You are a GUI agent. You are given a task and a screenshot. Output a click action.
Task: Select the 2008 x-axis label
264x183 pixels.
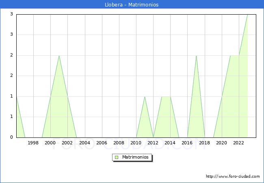pyautogui.click(x=119, y=143)
